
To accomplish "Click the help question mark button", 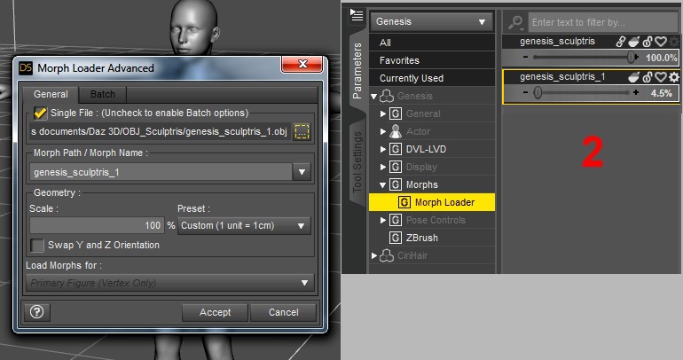I will [37, 312].
